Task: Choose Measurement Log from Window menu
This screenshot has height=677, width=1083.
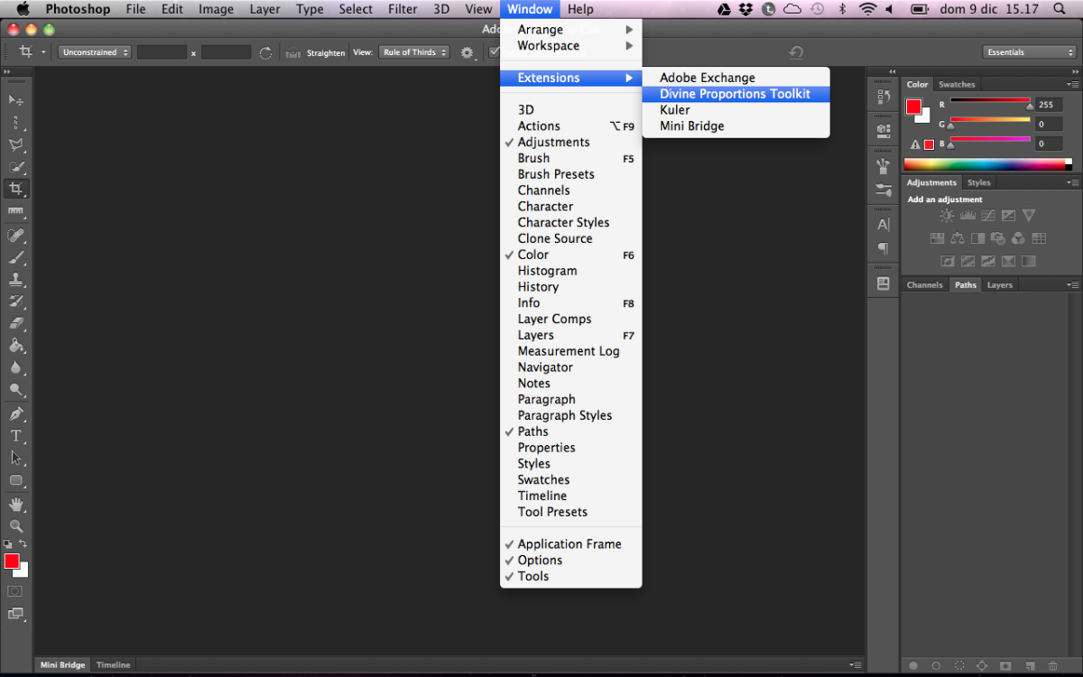Action: 570,351
